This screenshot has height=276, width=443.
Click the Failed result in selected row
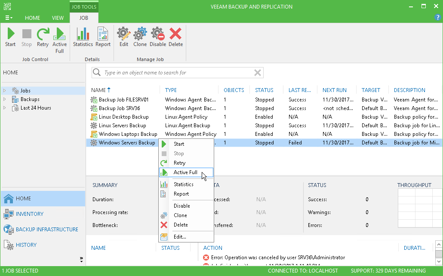[x=295, y=143]
